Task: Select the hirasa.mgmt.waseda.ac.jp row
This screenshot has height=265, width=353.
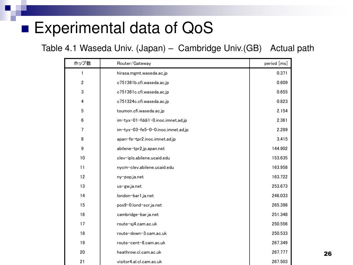Action: pyautogui.click(x=178, y=73)
